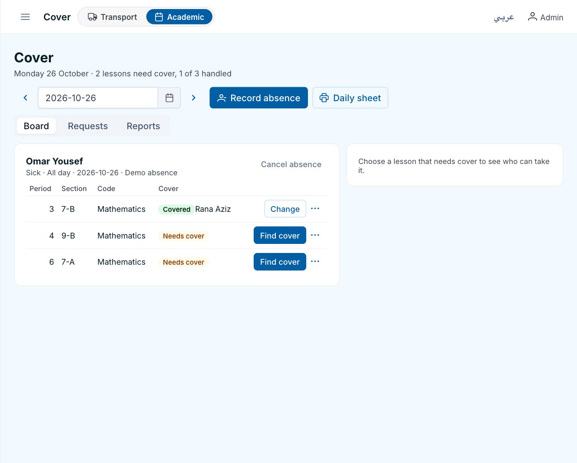This screenshot has width=577, height=463.
Task: Click the Section column header
Action: (74, 188)
